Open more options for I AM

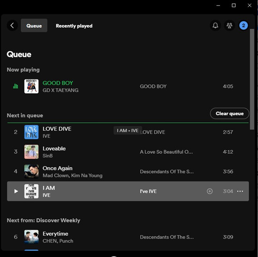[240, 191]
